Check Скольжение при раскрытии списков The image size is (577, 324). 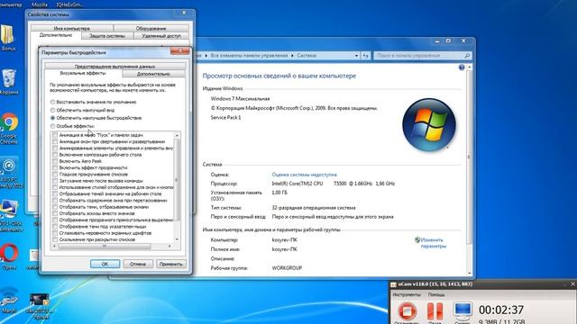click(55, 239)
